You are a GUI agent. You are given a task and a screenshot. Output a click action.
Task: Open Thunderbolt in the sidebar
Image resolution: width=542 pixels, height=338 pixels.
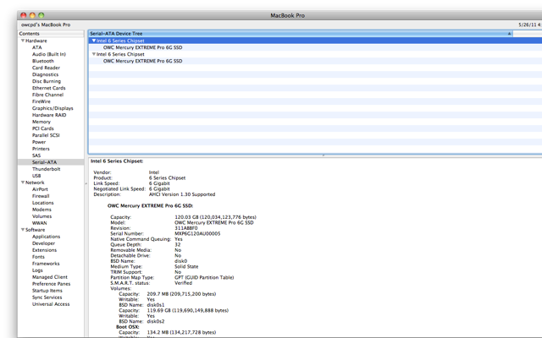(x=47, y=169)
